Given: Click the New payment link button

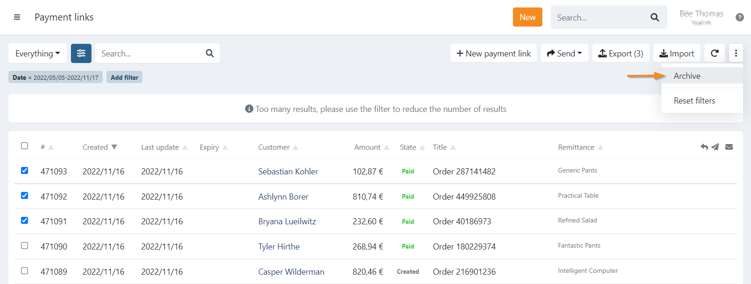Looking at the screenshot, I should coord(493,53).
